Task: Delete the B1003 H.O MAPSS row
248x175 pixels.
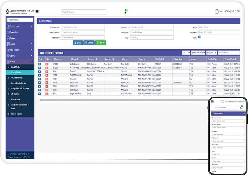Action: [47, 68]
